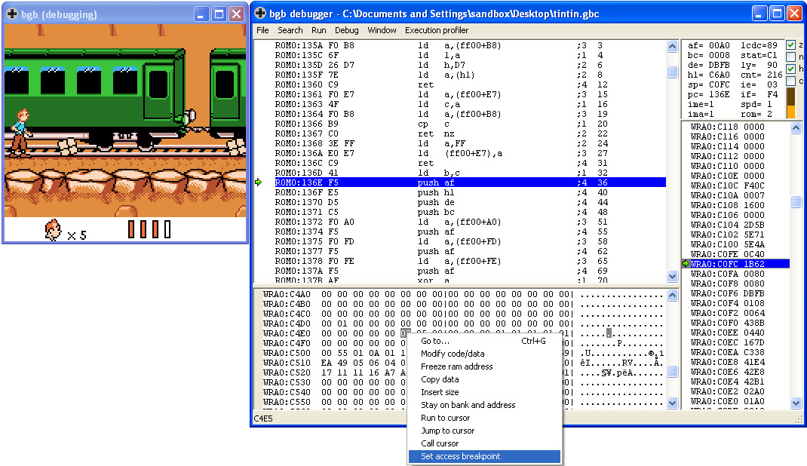Click the Game Boy game screen

(x=125, y=132)
